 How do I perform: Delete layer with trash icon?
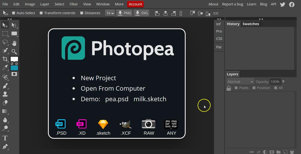click(x=292, y=152)
